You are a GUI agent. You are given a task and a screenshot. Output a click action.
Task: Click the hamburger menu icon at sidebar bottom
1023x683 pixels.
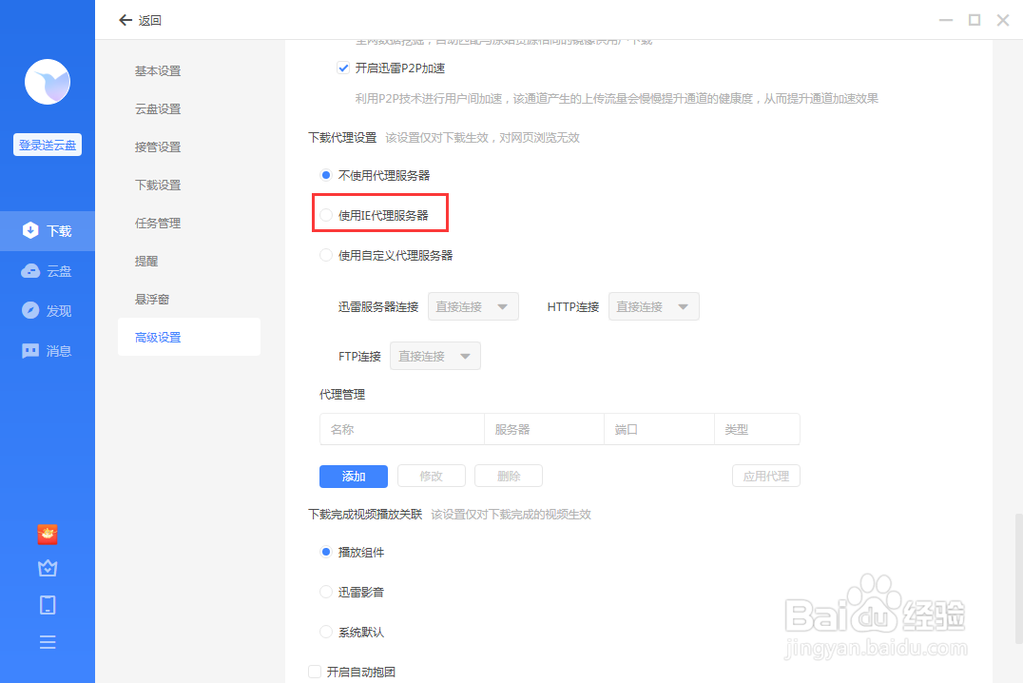[x=47, y=642]
